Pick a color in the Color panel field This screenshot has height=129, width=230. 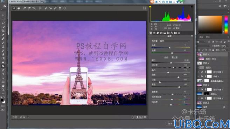point(210,25)
